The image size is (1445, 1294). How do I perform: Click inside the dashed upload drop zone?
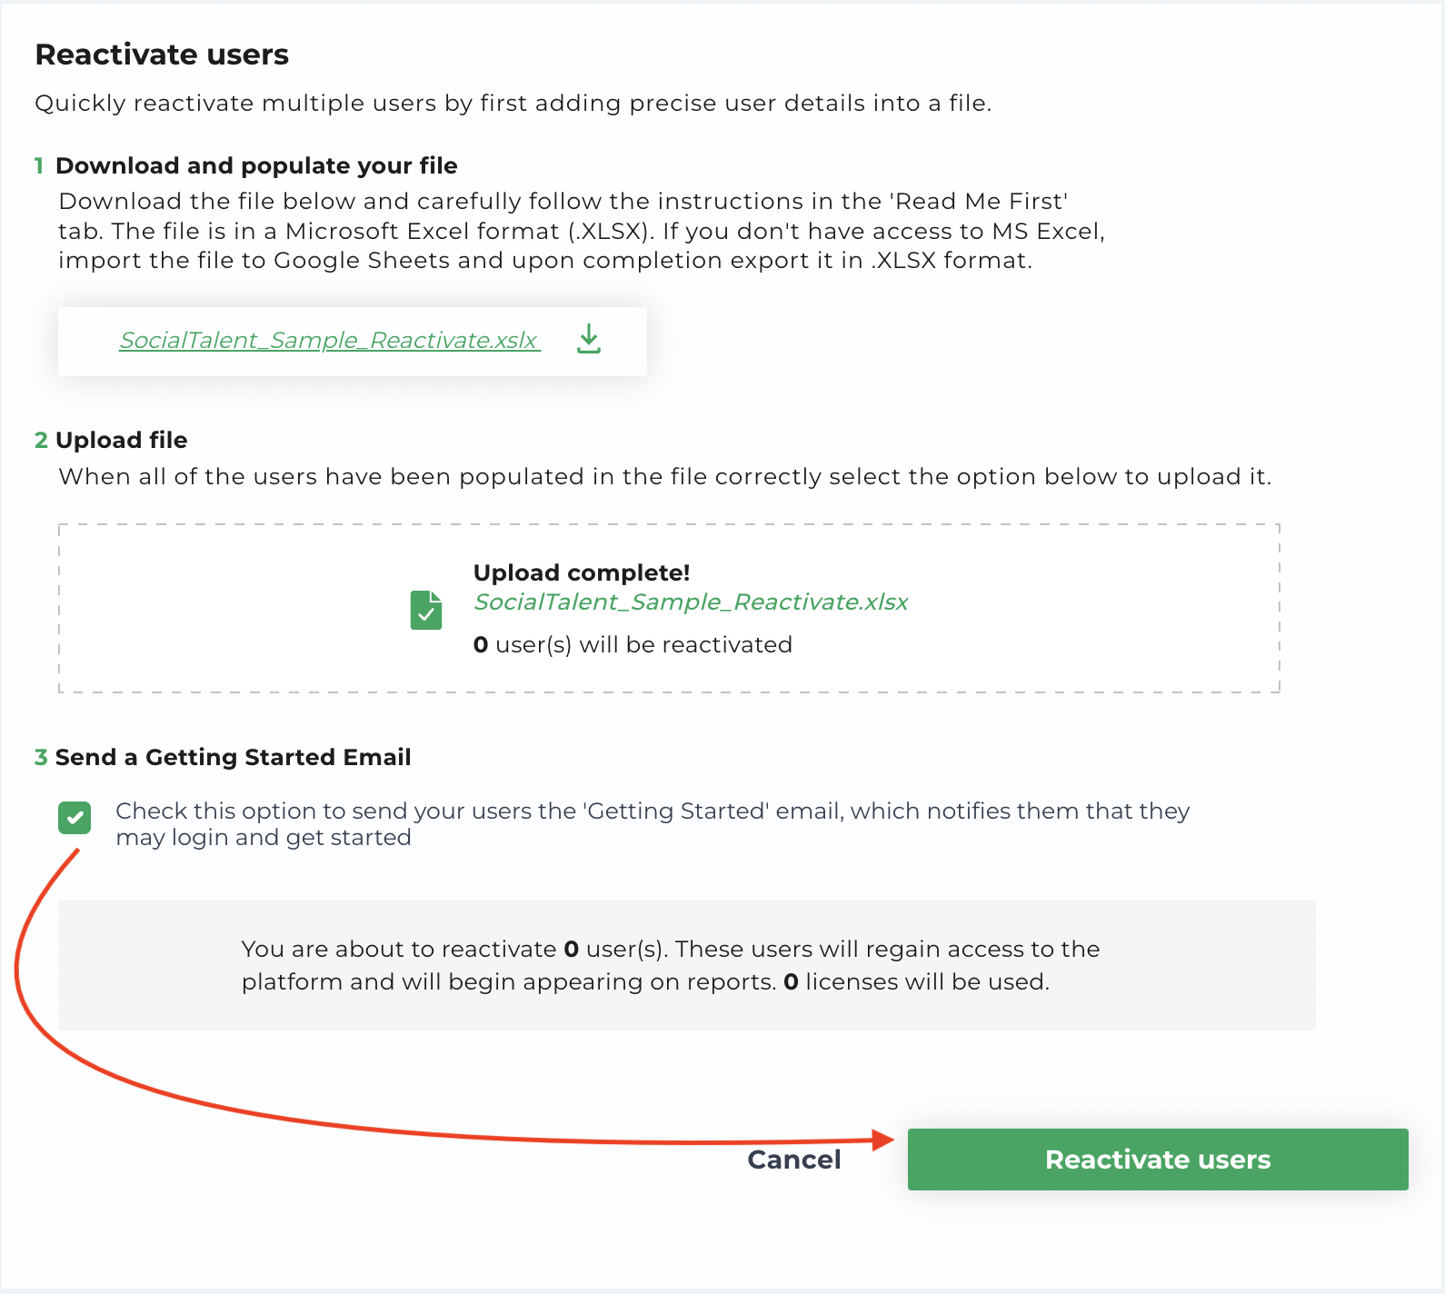click(669, 608)
